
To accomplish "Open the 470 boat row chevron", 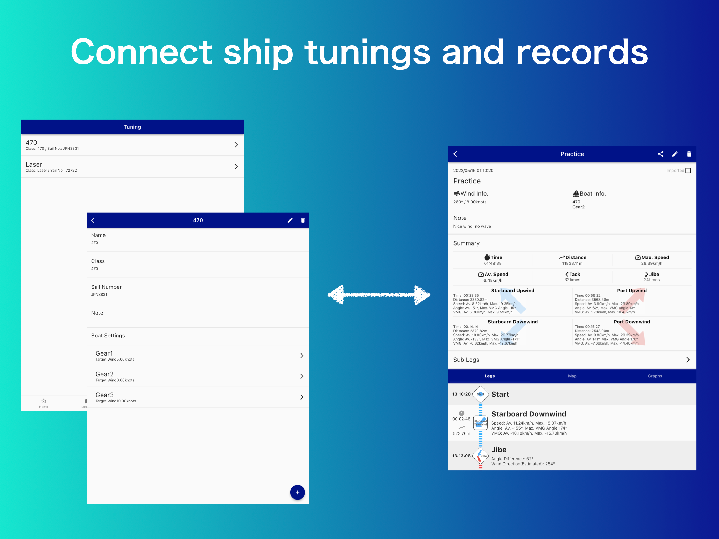I will [236, 145].
